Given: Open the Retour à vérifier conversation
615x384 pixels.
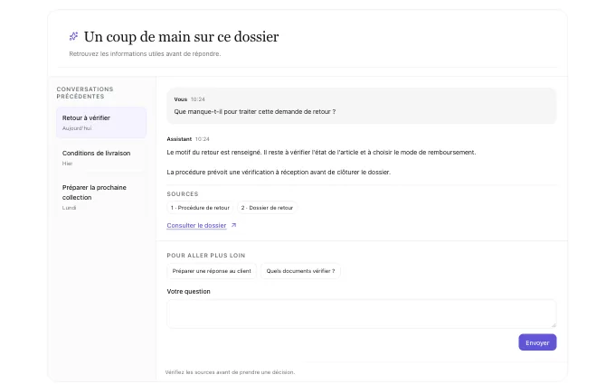Looking at the screenshot, I should tap(101, 123).
